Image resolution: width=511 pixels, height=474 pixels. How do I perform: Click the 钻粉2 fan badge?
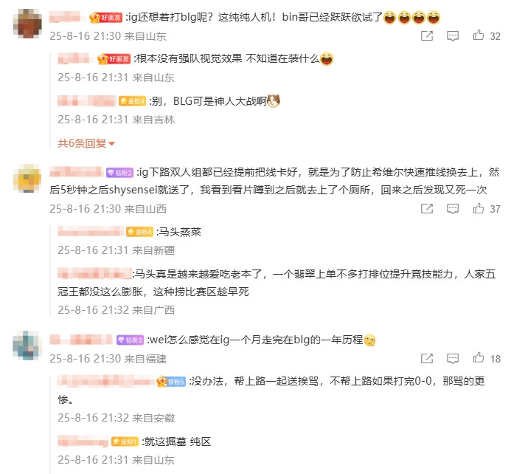[119, 173]
